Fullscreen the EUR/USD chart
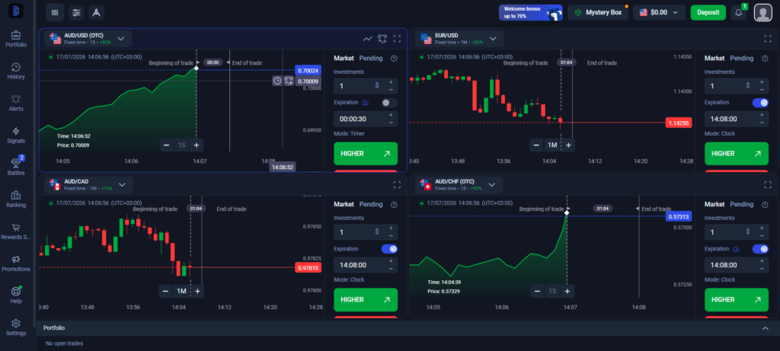This screenshot has width=780, height=351. pyautogui.click(x=768, y=39)
